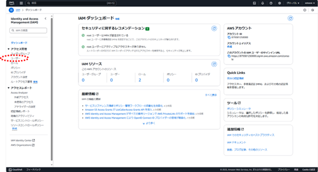The image size is (318, 172).
Task: Copy the account ID with copy icon
Action: [x=229, y=37]
